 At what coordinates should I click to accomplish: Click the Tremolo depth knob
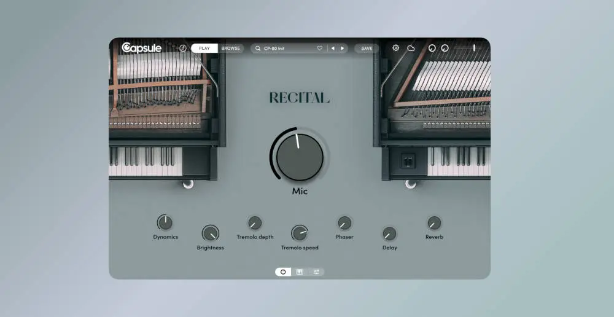coord(255,223)
